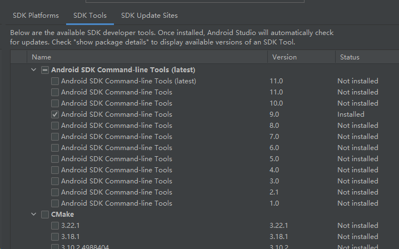Check Command-line Tools (latest) version 11.0
Viewport: 399px width, 249px height.
click(55, 81)
